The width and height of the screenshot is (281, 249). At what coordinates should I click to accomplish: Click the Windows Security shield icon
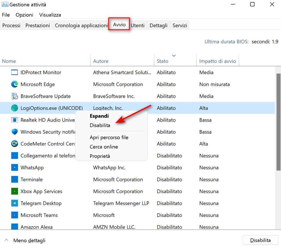pyautogui.click(x=15, y=132)
